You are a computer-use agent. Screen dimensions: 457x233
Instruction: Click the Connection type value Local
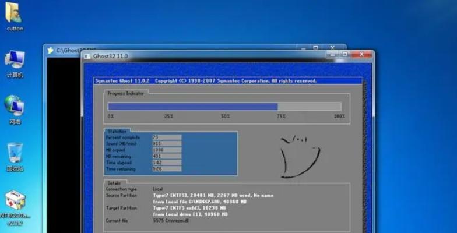coord(157,189)
